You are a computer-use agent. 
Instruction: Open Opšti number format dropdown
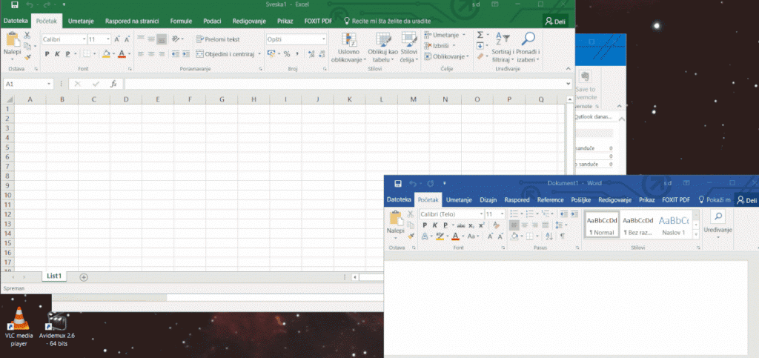tap(324, 39)
